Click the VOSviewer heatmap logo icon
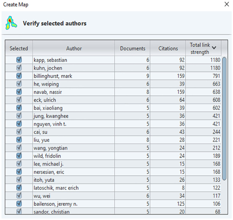Viewport: 233px width, 220px height. [x=11, y=23]
